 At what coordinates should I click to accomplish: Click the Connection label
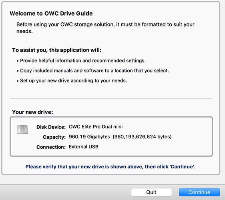tap(51, 147)
